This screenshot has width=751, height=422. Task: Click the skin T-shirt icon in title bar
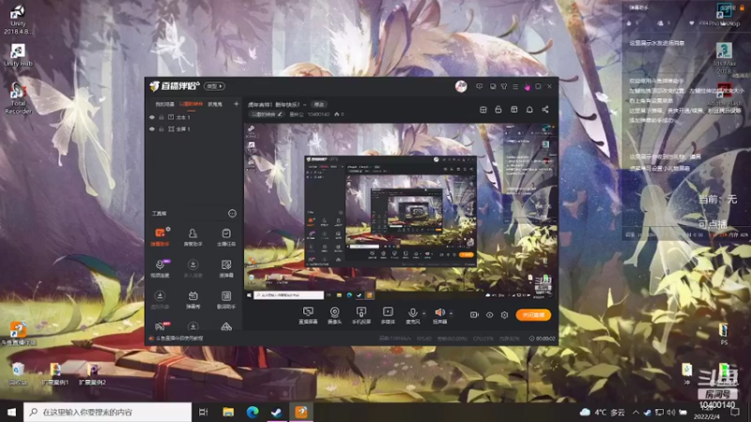[x=504, y=86]
